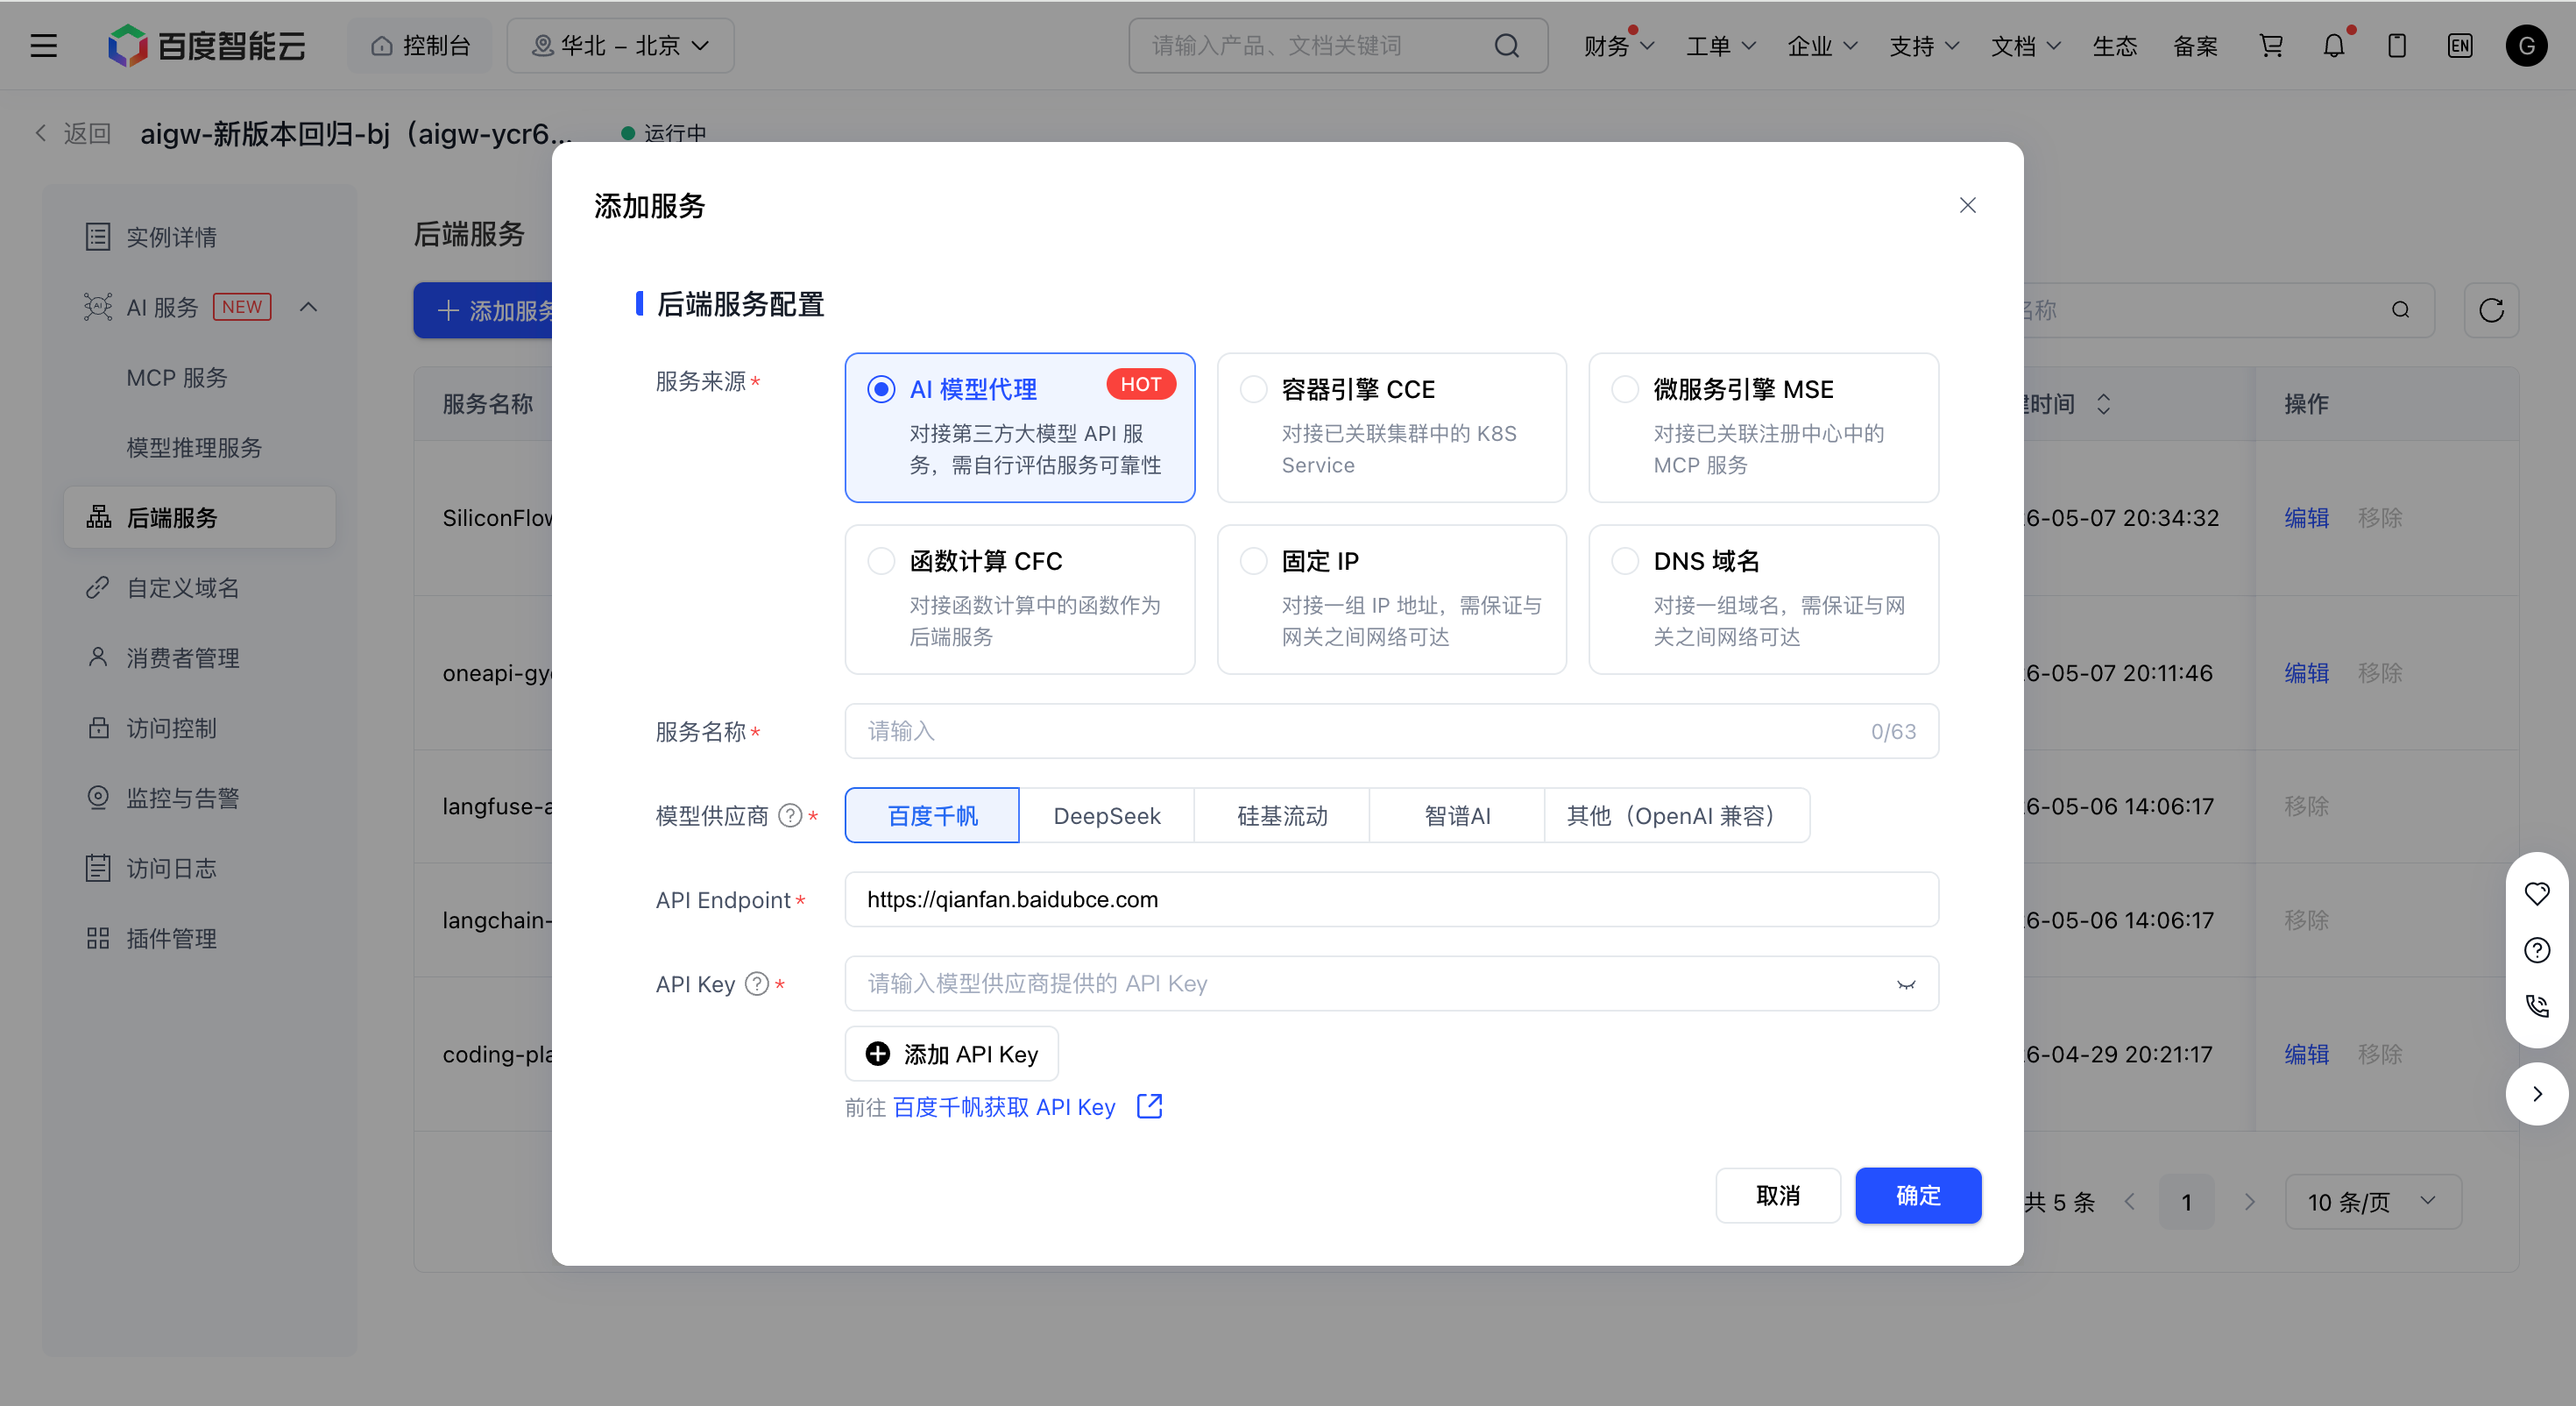Screen dimensions: 2576x1406
Task: Open 访问控制 sidebar item
Action: pos(199,728)
